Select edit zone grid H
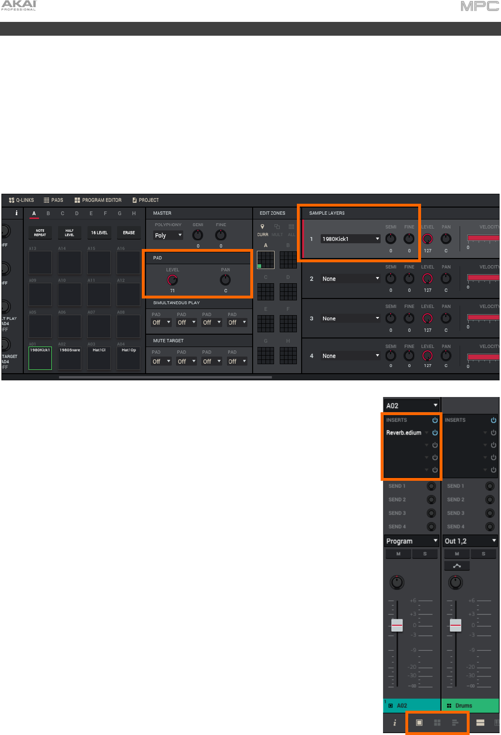 pos(288,355)
